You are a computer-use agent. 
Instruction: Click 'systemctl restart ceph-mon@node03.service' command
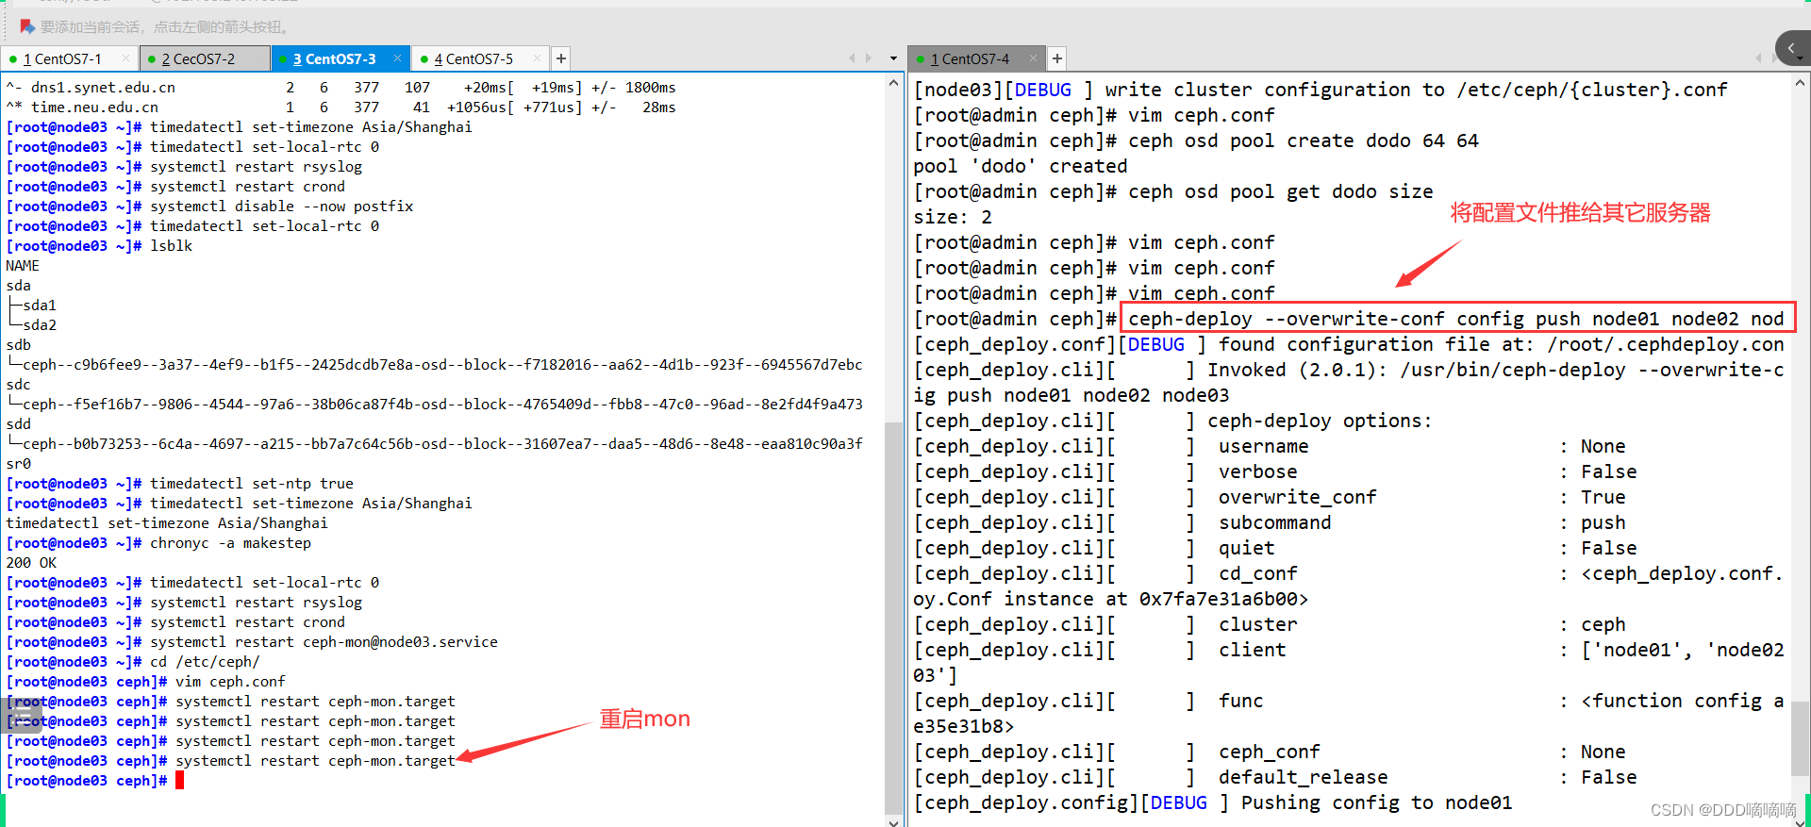coord(324,642)
